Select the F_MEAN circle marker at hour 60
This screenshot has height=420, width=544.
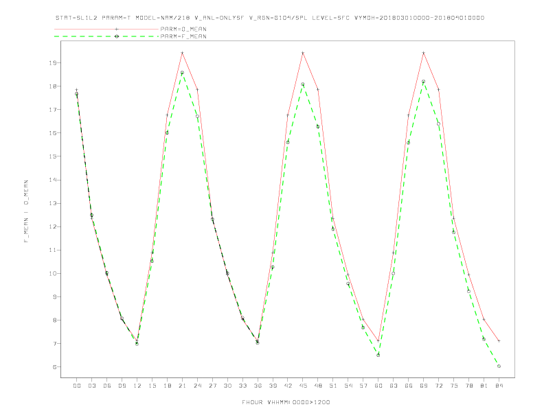pyautogui.click(x=378, y=355)
